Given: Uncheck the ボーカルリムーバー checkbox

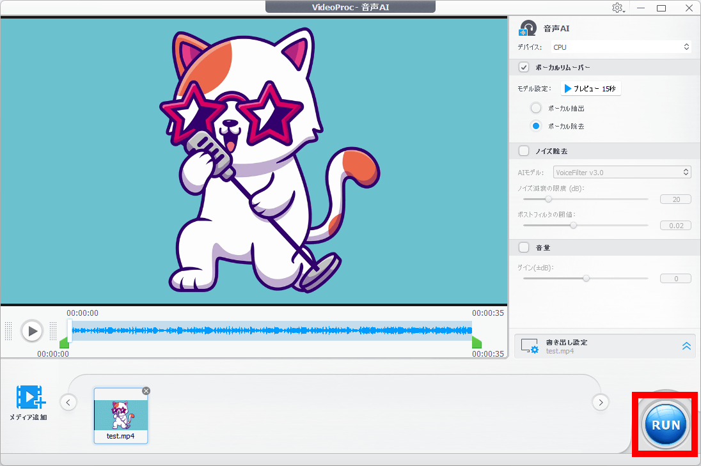Looking at the screenshot, I should (524, 67).
